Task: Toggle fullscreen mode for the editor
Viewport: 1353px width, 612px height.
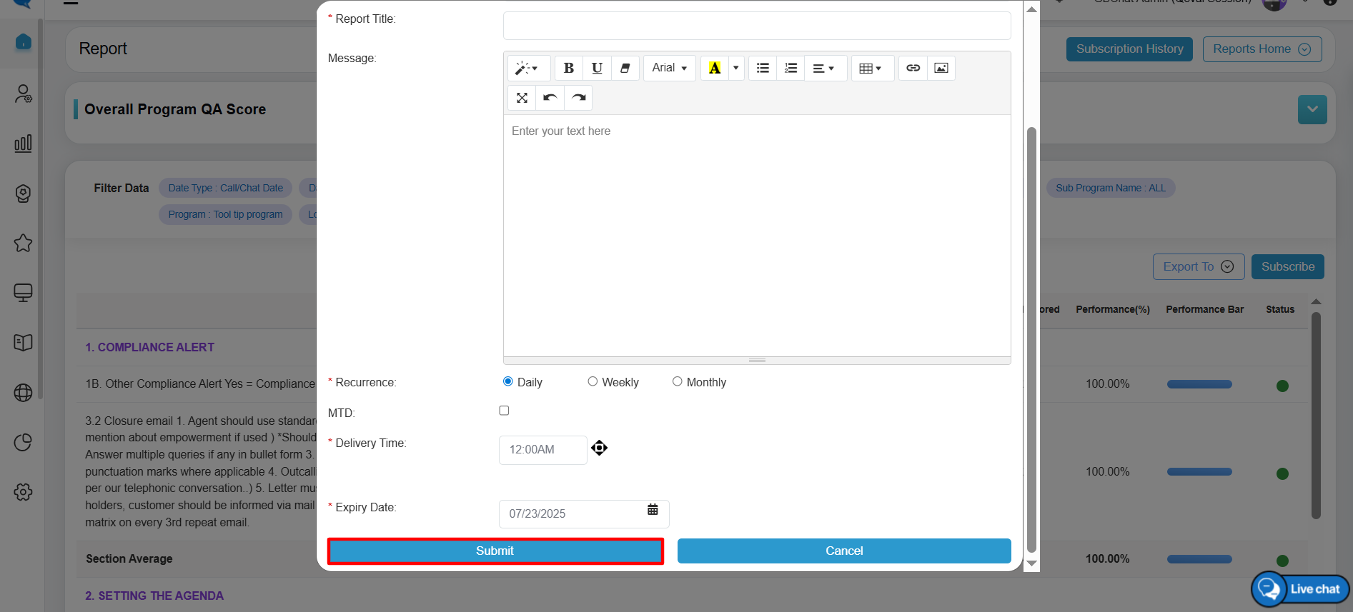Action: (x=522, y=98)
